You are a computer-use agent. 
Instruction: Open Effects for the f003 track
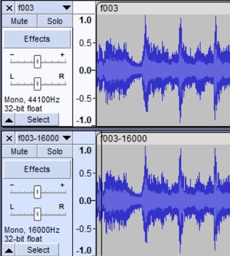pos(37,39)
